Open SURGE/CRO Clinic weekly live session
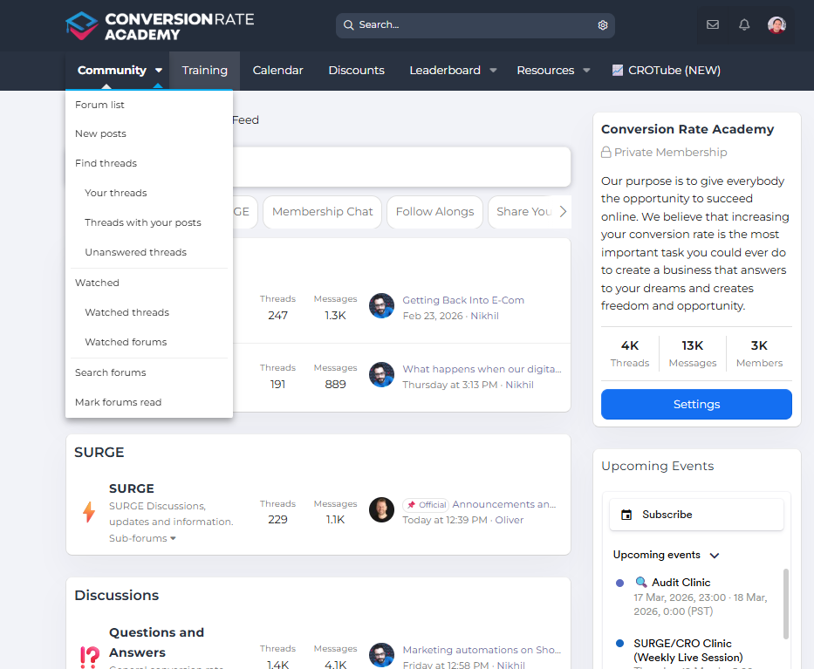Image resolution: width=814 pixels, height=669 pixels. tap(687, 651)
